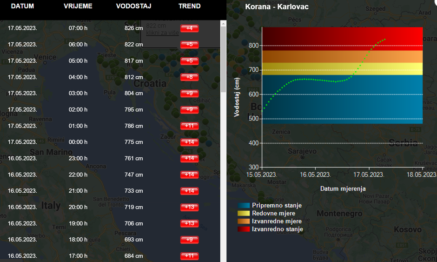The image size is (437, 262).
Task: Click the VODOSTAJ column header
Action: pos(133,7)
